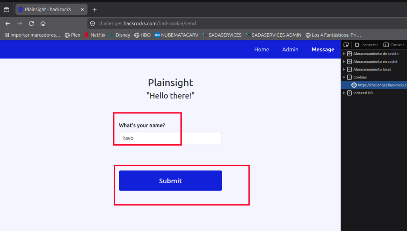Click the name input field containing tavo
Image resolution: width=407 pixels, height=231 pixels.
pyautogui.click(x=170, y=138)
